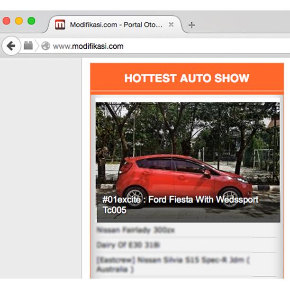Click the globe site identity icon

tap(45, 46)
